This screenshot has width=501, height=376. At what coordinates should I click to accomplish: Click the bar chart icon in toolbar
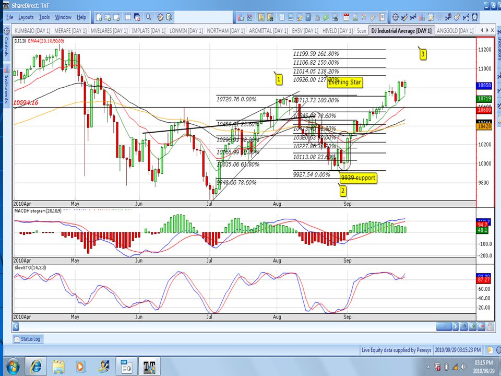(x=240, y=17)
